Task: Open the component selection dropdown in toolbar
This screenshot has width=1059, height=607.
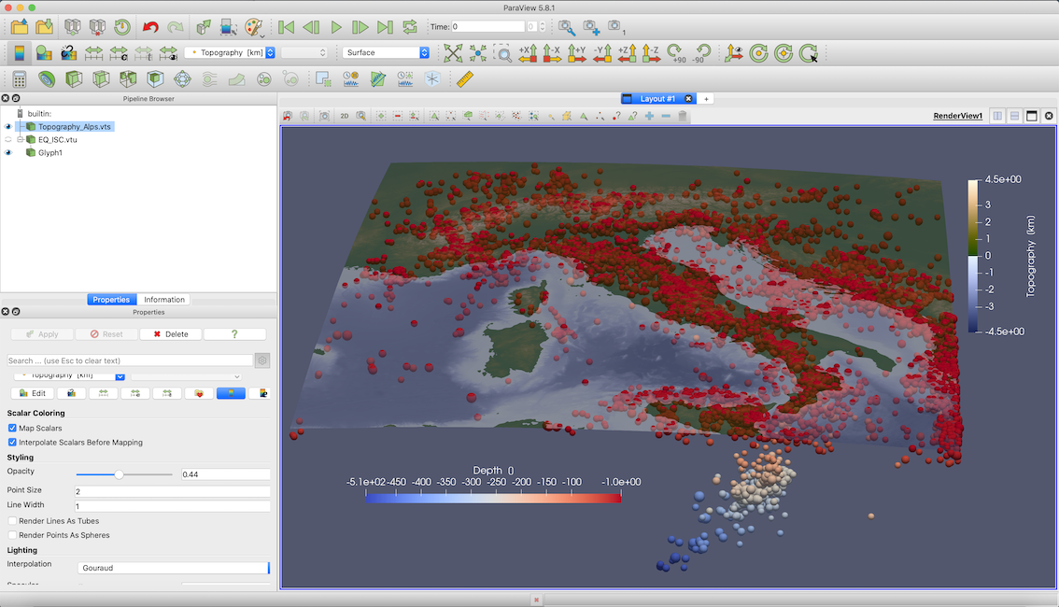Action: (x=304, y=52)
